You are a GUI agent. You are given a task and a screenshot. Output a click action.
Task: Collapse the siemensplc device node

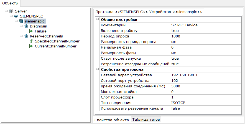pos(16,21)
